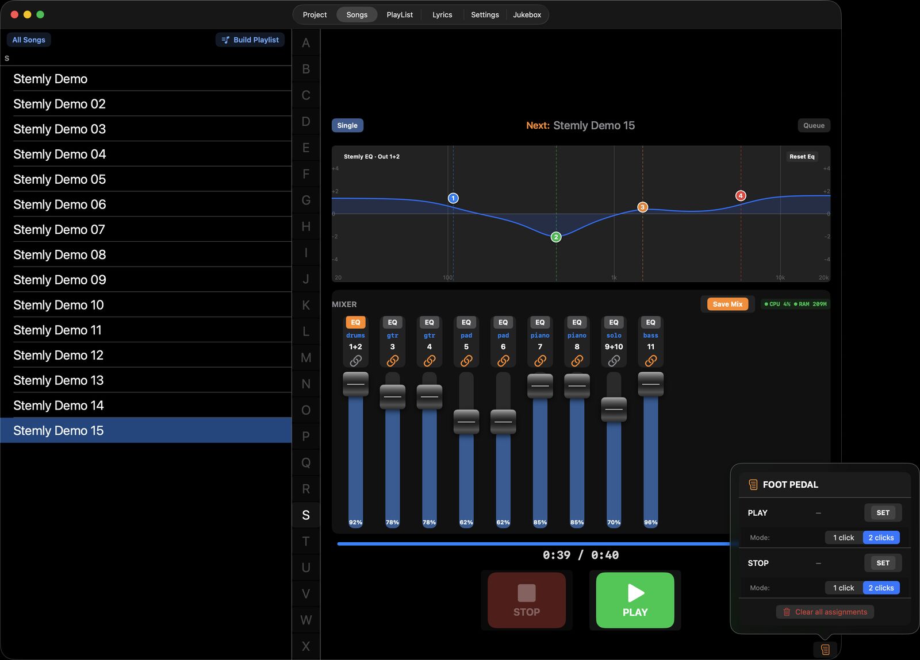Select EQ band node 1
Image resolution: width=920 pixels, height=660 pixels.
tap(453, 198)
